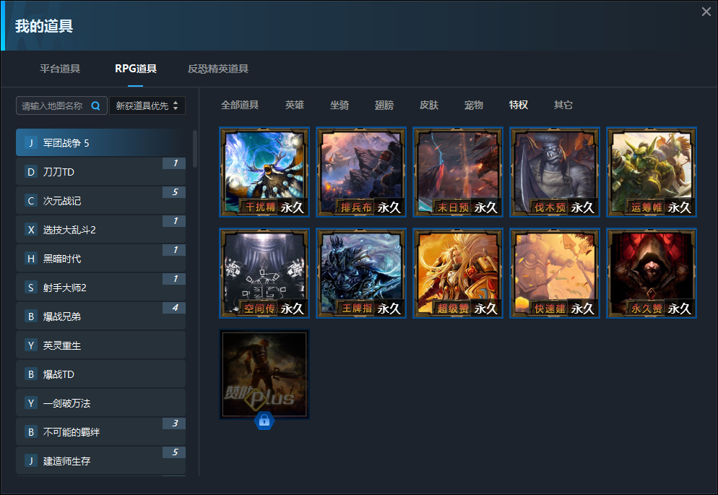Open the 宠物 category
This screenshot has width=718, height=495.
[x=473, y=105]
